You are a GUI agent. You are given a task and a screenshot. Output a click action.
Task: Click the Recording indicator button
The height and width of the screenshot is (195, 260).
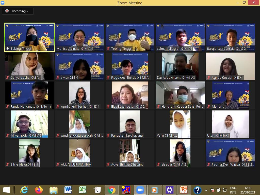tap(18, 11)
